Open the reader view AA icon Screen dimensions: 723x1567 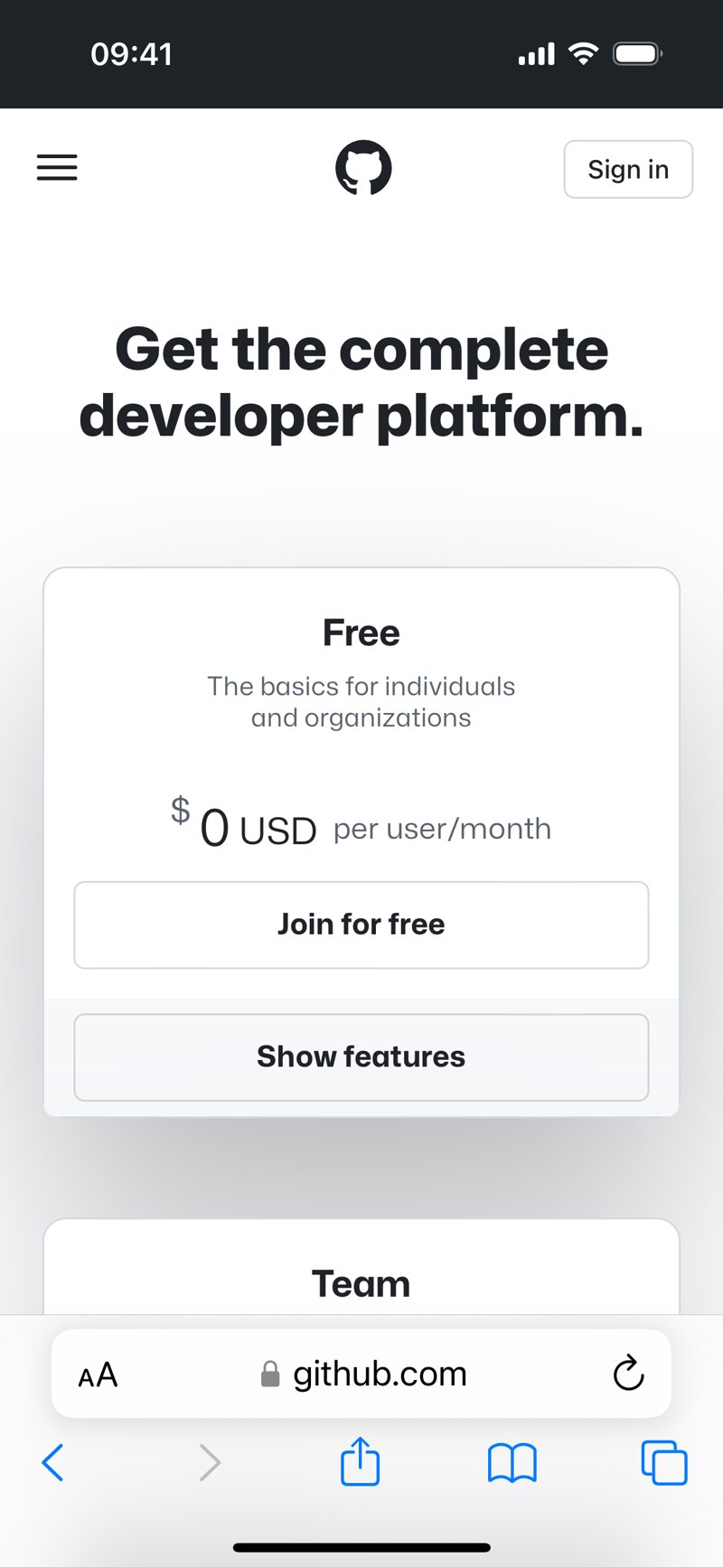(97, 1374)
